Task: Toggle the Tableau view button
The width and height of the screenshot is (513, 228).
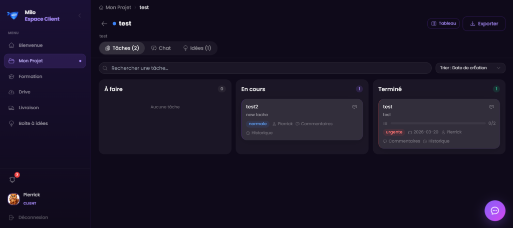Action: point(443,23)
